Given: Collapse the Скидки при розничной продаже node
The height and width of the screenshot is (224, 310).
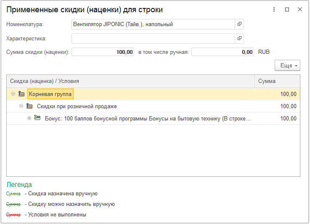Looking at the screenshot, I should tap(21, 106).
